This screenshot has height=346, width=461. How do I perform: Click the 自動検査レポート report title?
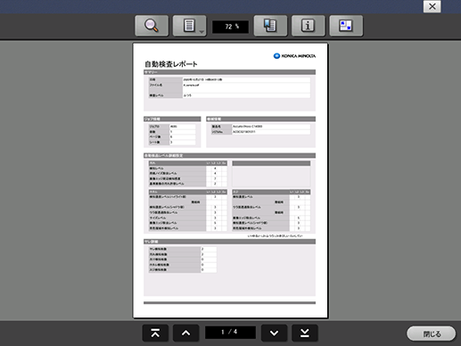[x=171, y=64]
